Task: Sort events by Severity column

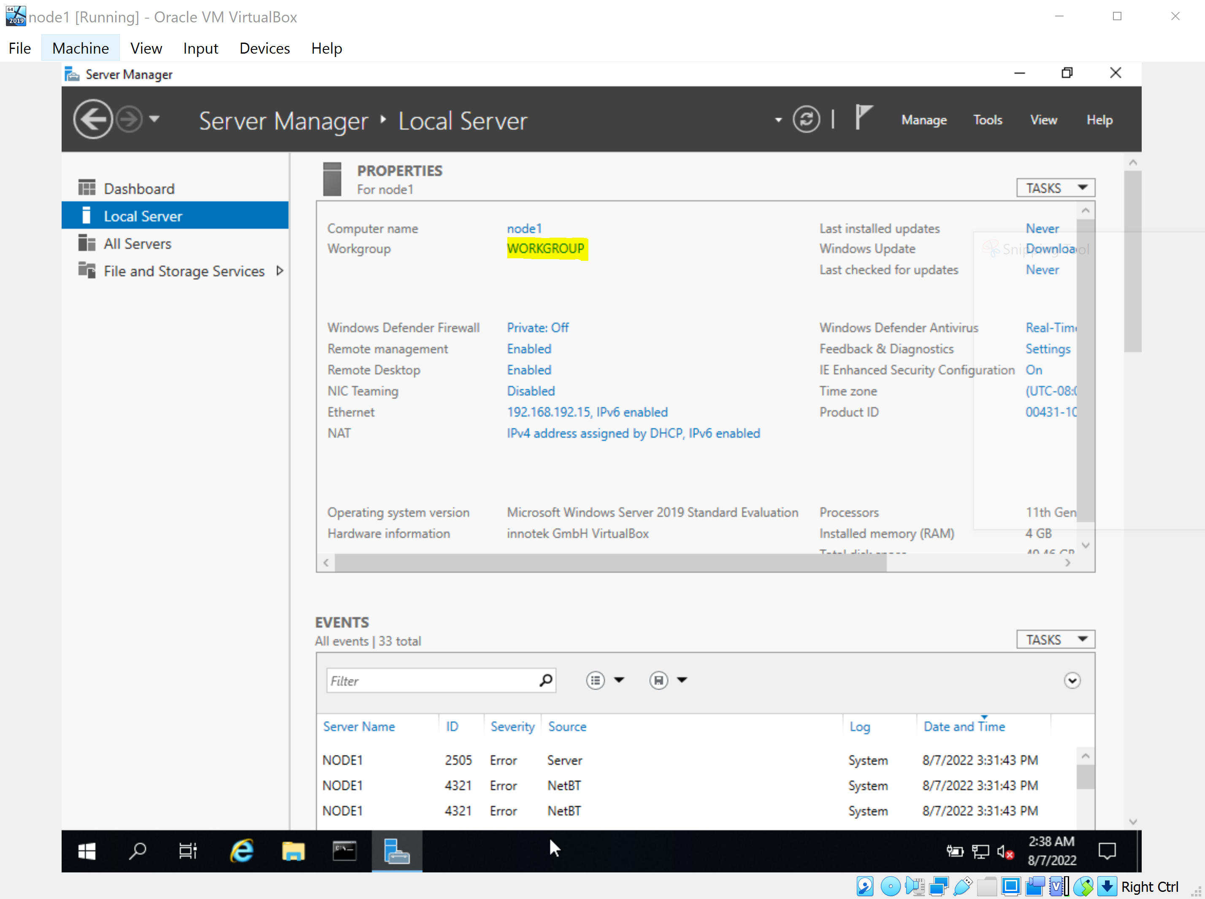Action: [512, 726]
